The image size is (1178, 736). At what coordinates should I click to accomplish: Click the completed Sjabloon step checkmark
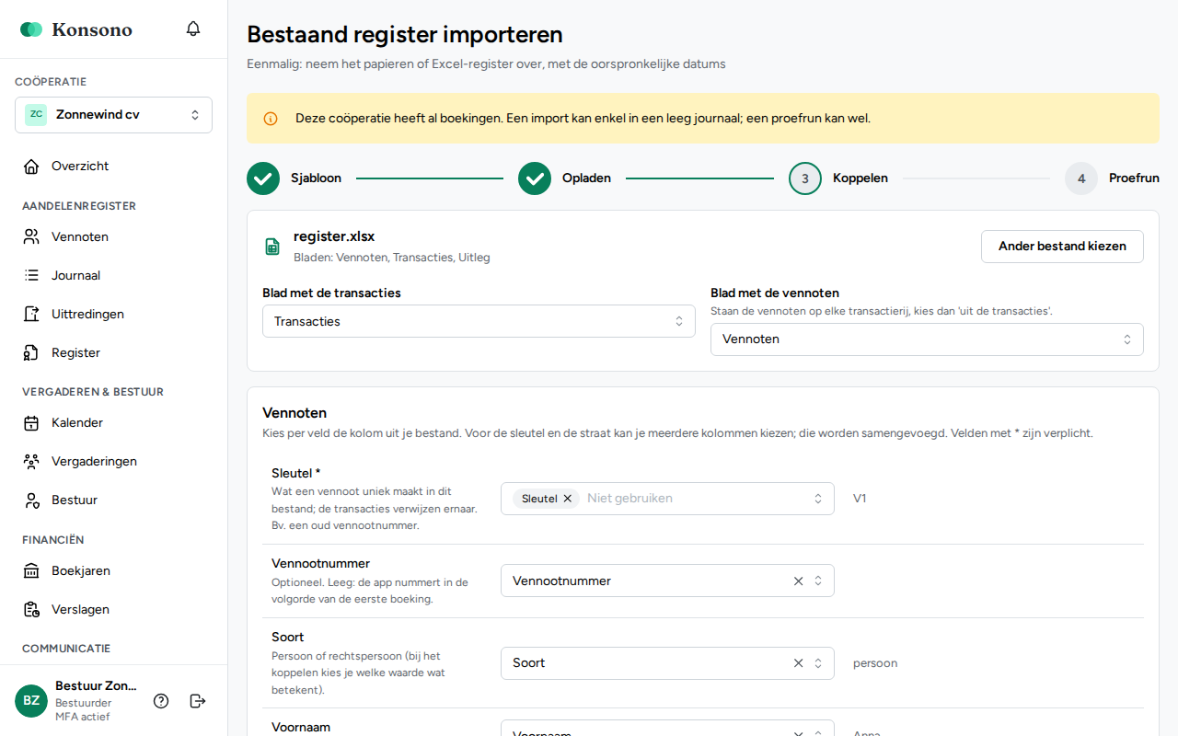click(263, 178)
